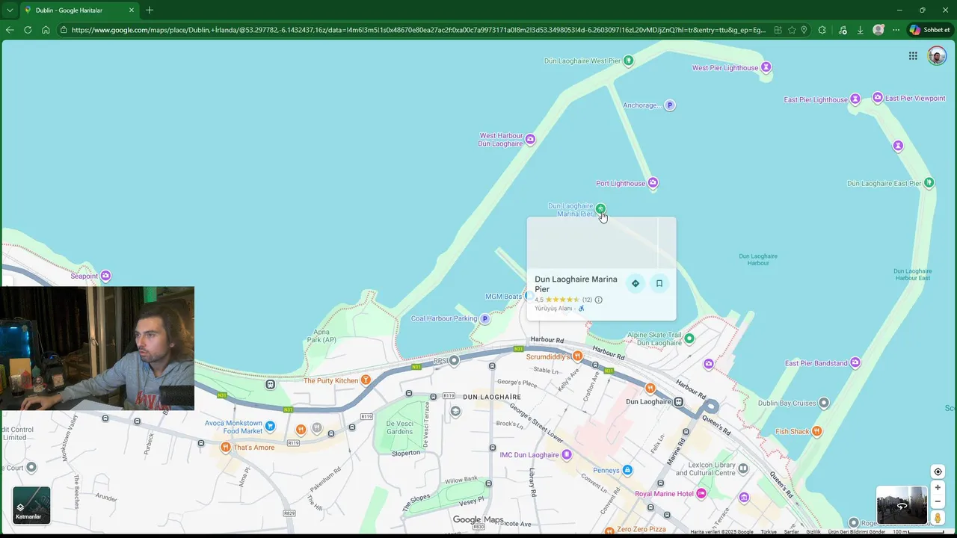Open the Gizlilik privacy link

tap(813, 532)
